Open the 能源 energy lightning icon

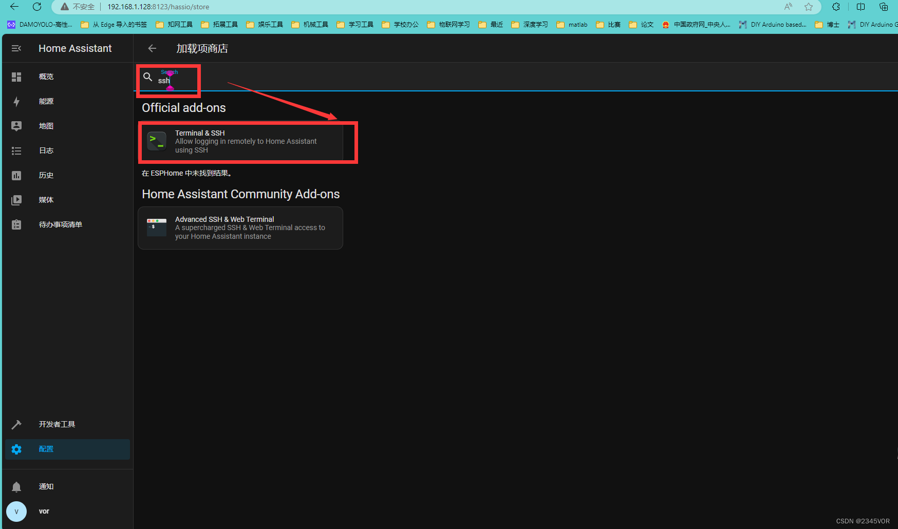(16, 101)
